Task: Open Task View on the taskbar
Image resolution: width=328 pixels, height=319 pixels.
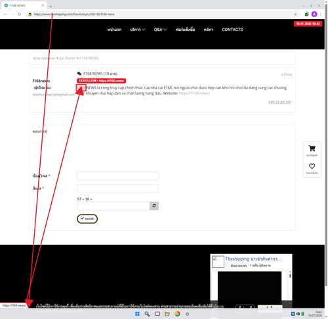Action: (x=157, y=314)
